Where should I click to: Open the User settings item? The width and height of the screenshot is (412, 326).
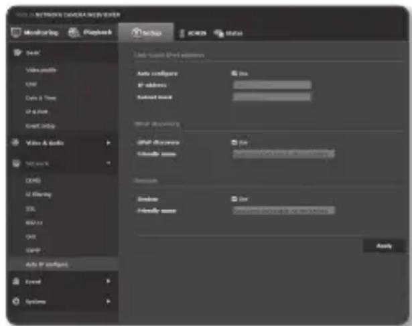pos(31,84)
